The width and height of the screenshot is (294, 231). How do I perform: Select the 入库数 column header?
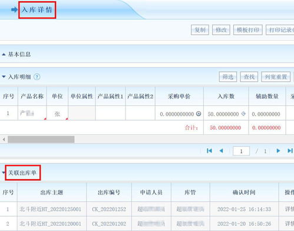[226, 96]
